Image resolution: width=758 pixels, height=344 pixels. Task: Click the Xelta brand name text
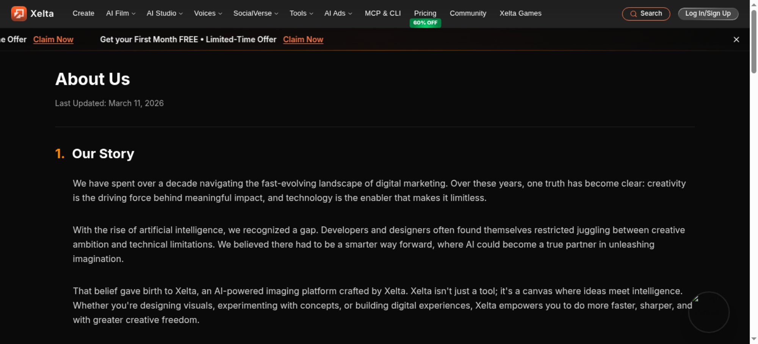point(42,14)
